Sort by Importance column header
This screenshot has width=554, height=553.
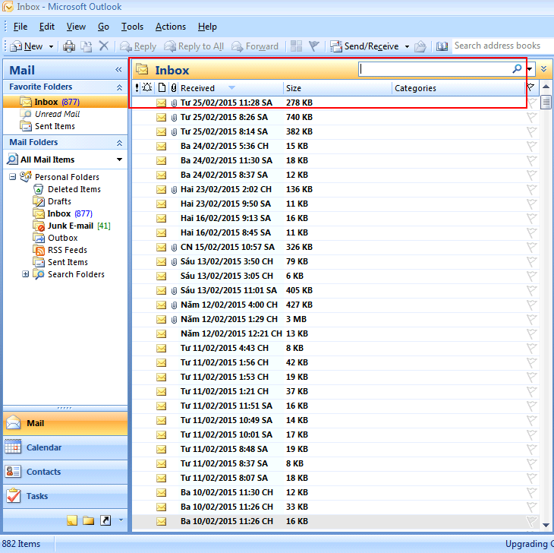(137, 87)
